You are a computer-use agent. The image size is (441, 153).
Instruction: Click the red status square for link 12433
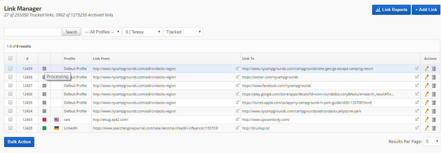pos(44,120)
